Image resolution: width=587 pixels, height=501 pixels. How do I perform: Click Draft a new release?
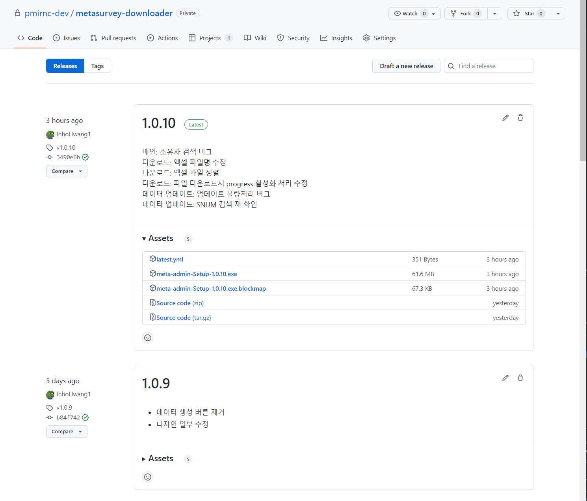pyautogui.click(x=406, y=66)
